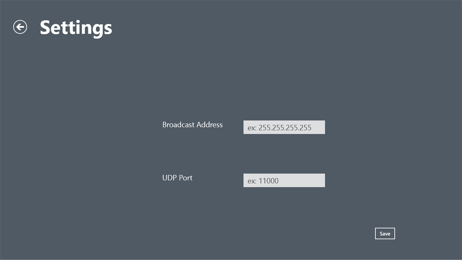Click the field showing ex: 255.255.255.255
This screenshot has height=260, width=462.
pyautogui.click(x=284, y=127)
